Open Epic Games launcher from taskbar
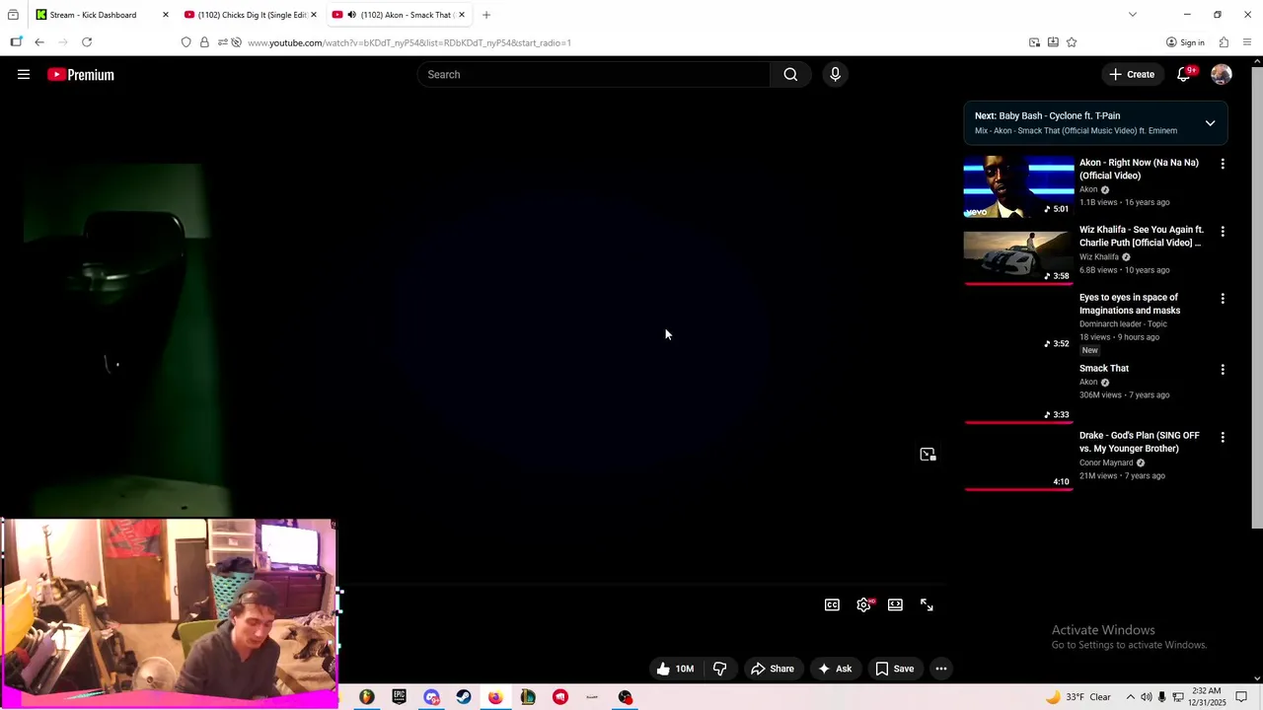Image resolution: width=1263 pixels, height=710 pixels. [399, 697]
